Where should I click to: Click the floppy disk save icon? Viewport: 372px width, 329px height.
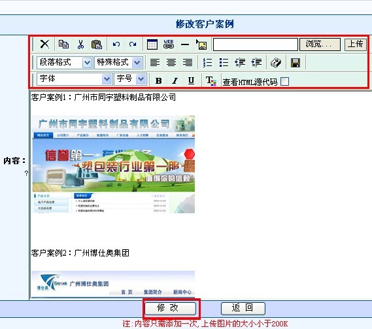point(296,63)
